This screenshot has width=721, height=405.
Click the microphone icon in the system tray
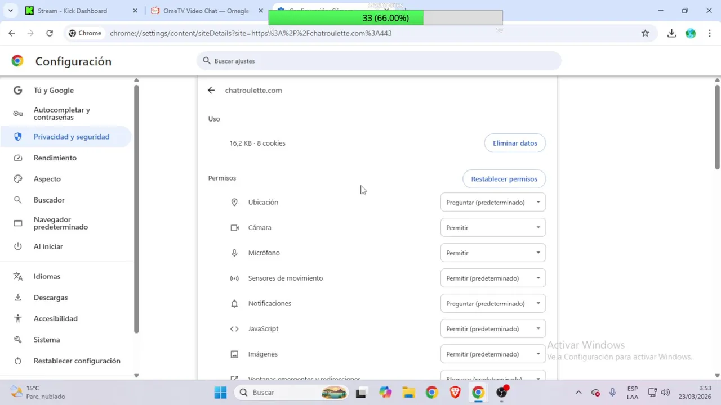[x=612, y=393]
